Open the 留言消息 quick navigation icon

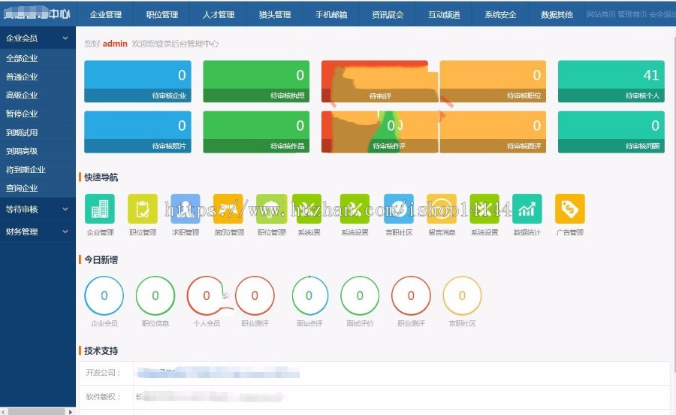pos(442,209)
